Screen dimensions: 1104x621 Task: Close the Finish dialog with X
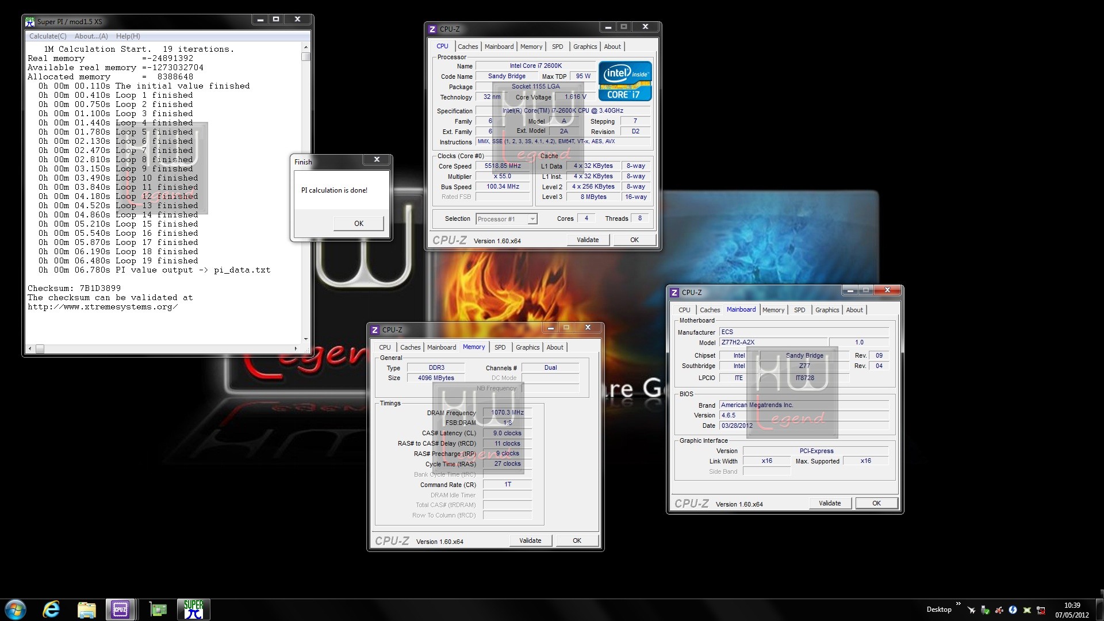coord(377,160)
